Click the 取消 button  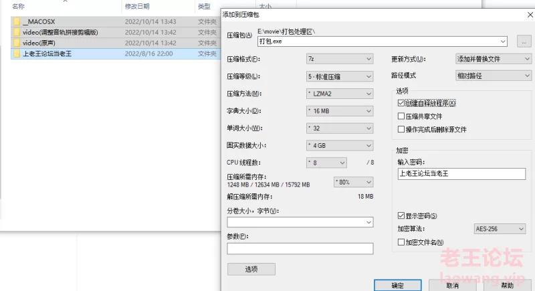pyautogui.click(x=453, y=286)
